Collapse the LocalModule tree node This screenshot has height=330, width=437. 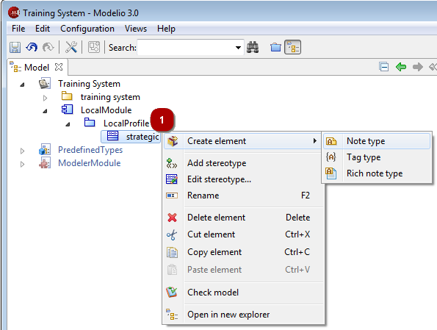45,111
